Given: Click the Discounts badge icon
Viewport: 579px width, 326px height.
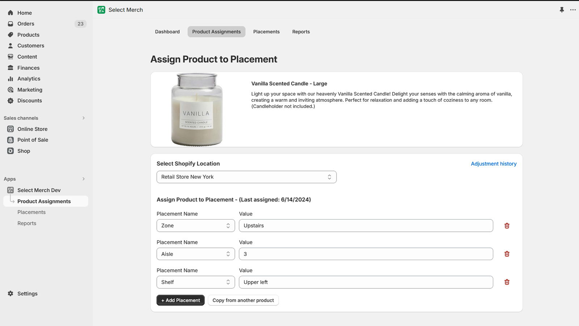Looking at the screenshot, I should (x=10, y=101).
